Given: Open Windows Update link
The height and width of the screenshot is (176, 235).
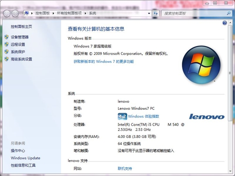Looking at the screenshot, I should pos(25,158).
